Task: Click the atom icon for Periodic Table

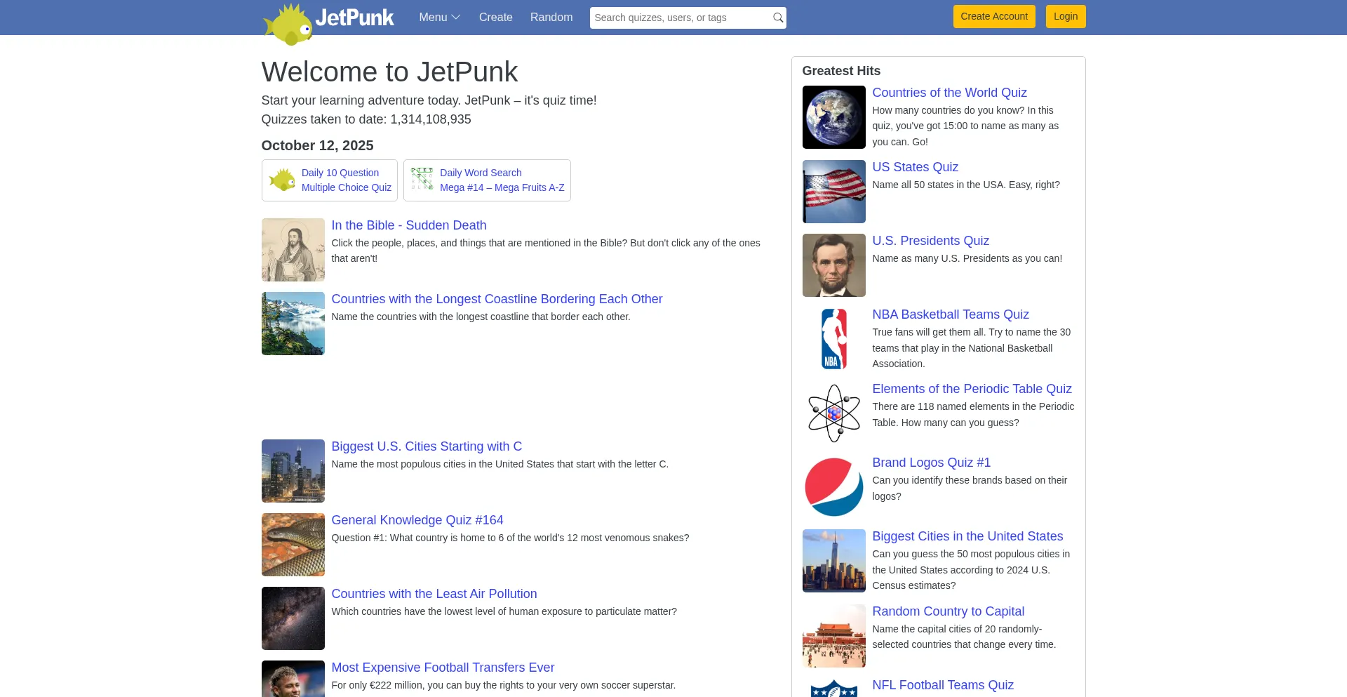Action: tap(833, 413)
